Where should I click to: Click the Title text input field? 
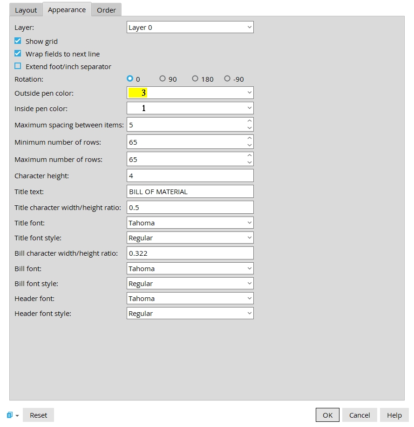190,191
